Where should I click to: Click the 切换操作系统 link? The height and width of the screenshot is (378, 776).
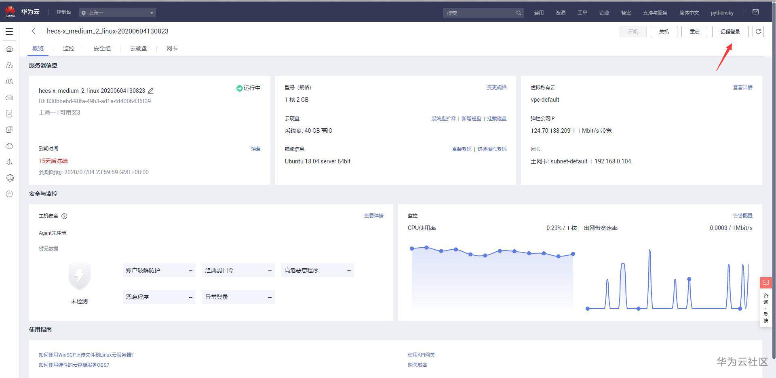[492, 149]
